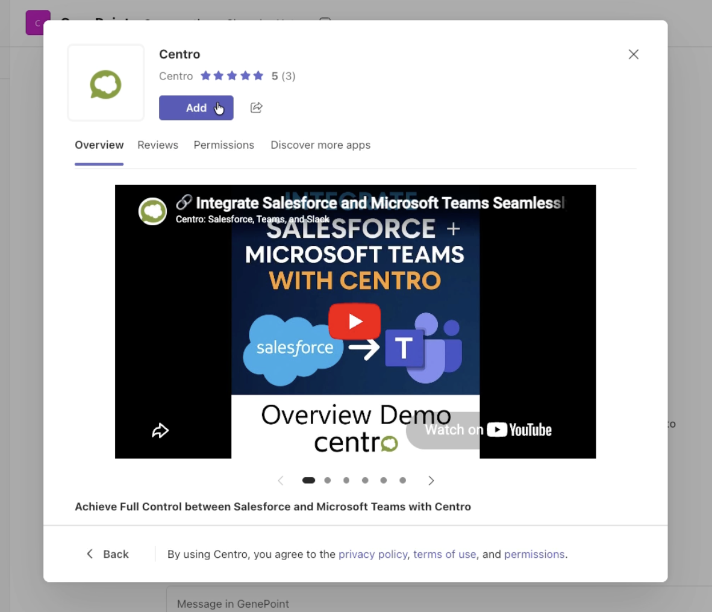
Task: Select the fifth carousel dot
Action: coord(384,480)
